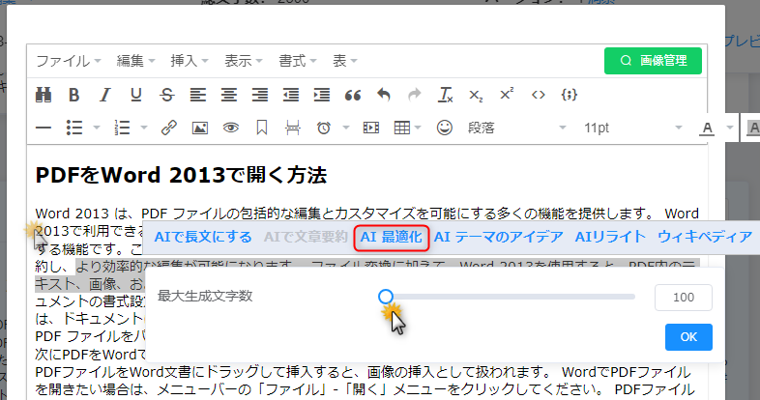Viewport: 760px width, 400px height.
Task: Insert a media video
Action: coord(371,128)
